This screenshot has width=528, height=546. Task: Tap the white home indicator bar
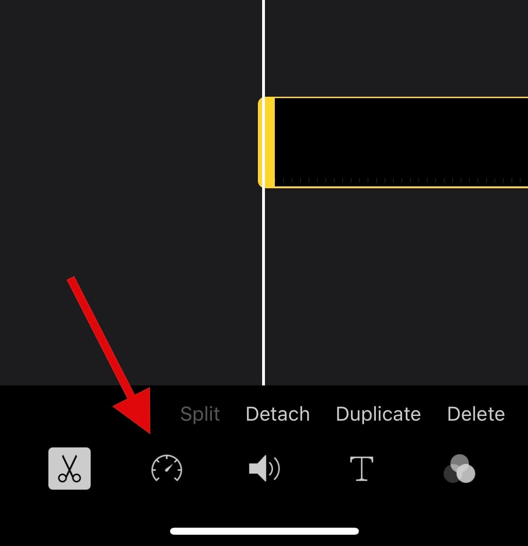264,531
